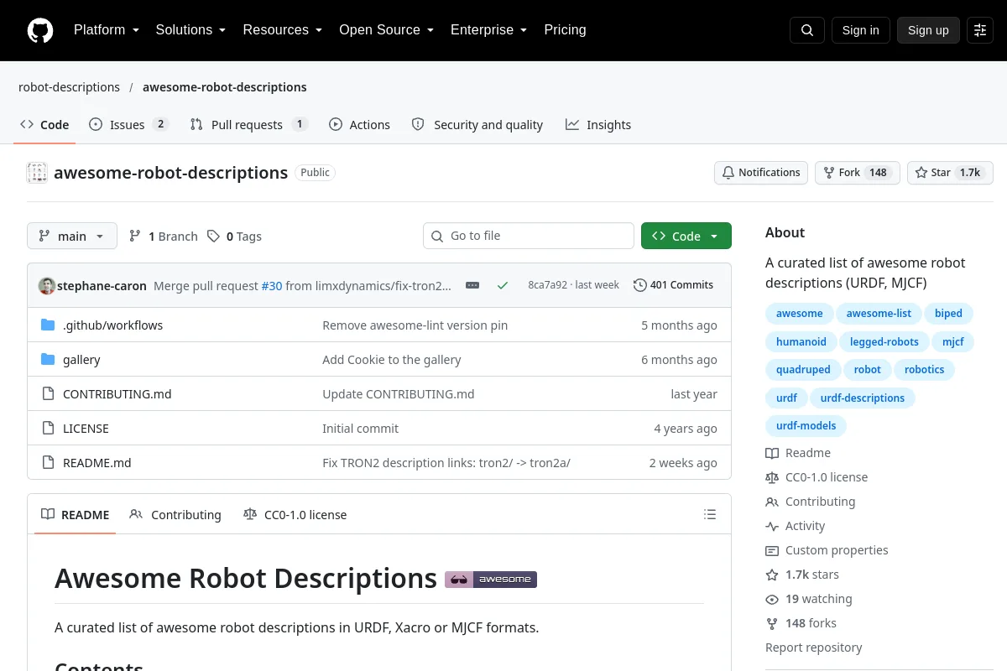Select the CC0-1.0 license tab

click(295, 514)
